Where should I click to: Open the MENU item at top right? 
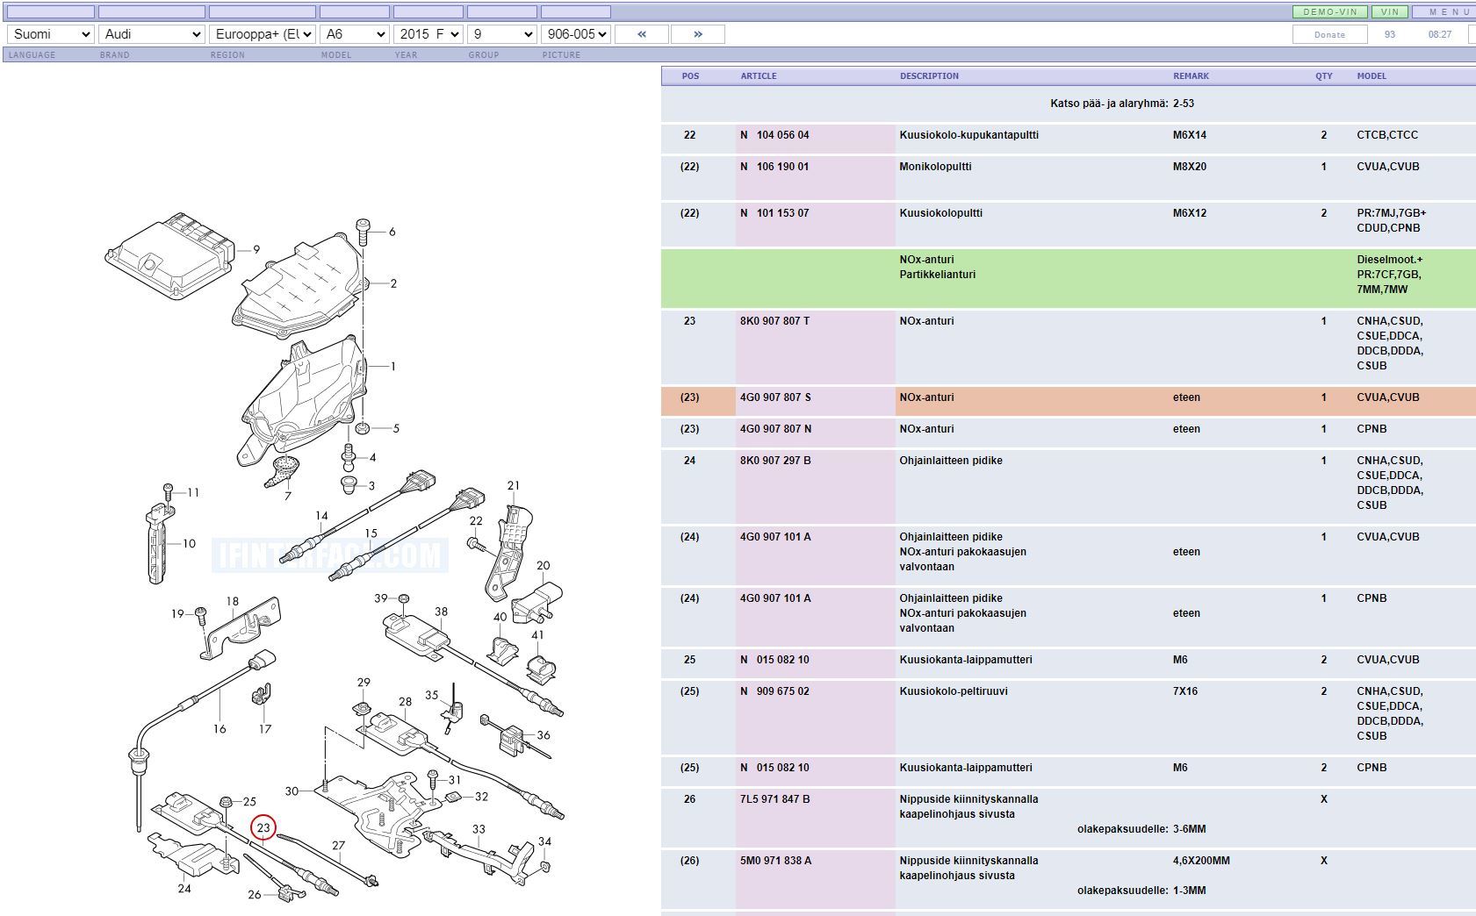1448,12
